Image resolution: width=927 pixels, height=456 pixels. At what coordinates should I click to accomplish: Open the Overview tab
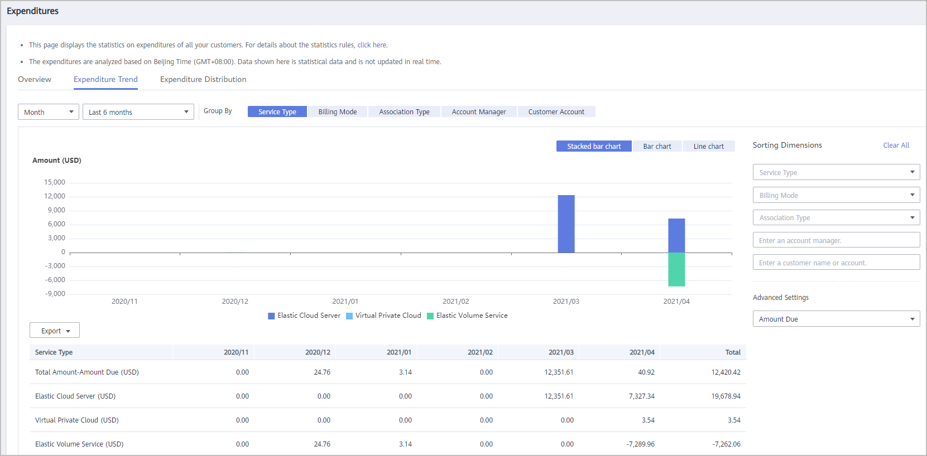pyautogui.click(x=35, y=79)
